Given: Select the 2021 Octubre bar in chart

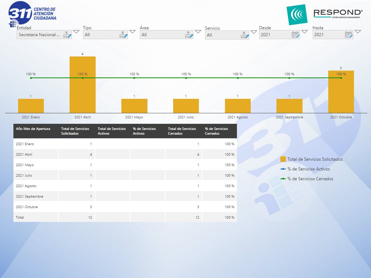Looking at the screenshot, I should click(x=341, y=92).
